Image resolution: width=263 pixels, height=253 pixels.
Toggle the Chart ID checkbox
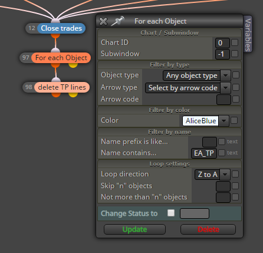pyautogui.click(x=235, y=42)
